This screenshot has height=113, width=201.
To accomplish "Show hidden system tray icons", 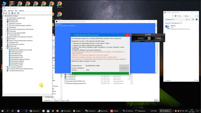I will pyautogui.click(x=173, y=111).
